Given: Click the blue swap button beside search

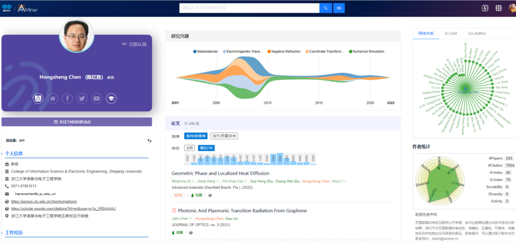Looking at the screenshot, I should (x=339, y=8).
